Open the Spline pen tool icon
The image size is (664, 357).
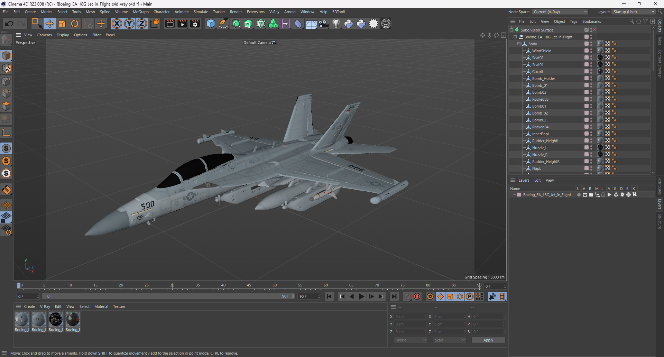pyautogui.click(x=223, y=24)
